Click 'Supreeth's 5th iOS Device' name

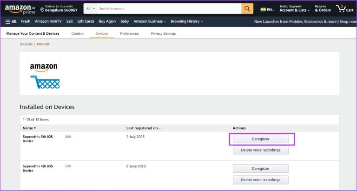[x=38, y=139]
